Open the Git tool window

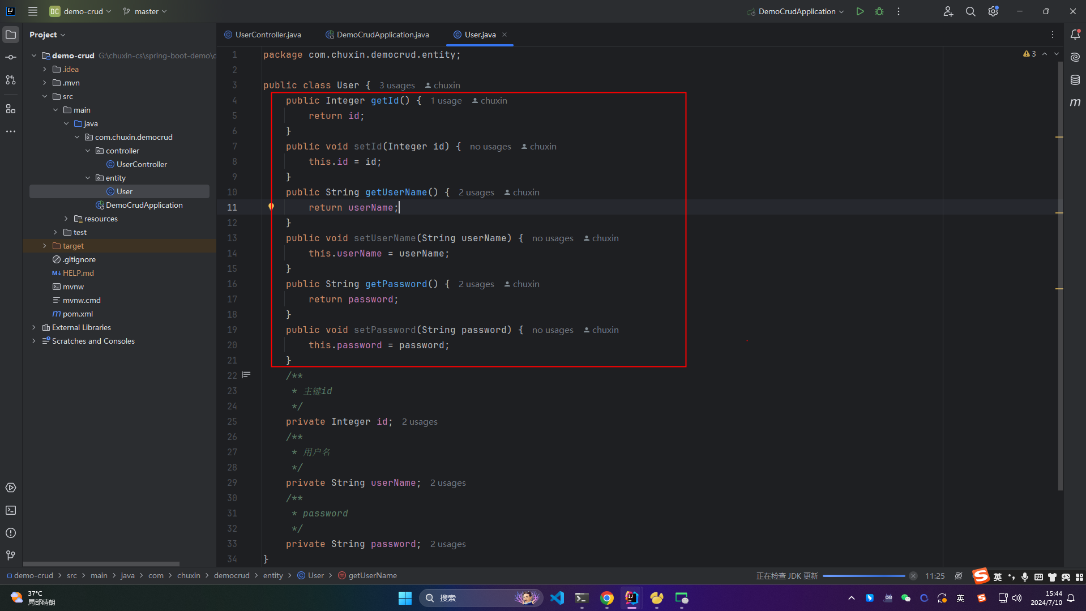coord(11,556)
